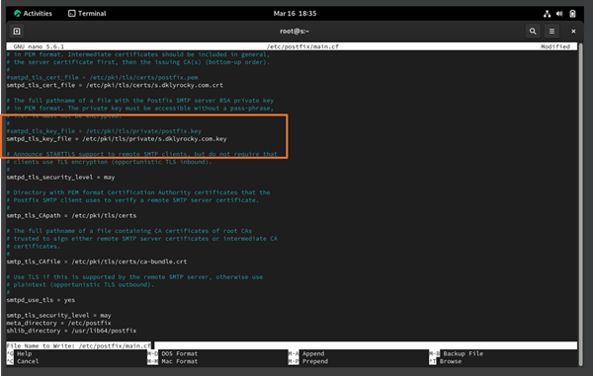Click the DOS Format option

pos(172,353)
